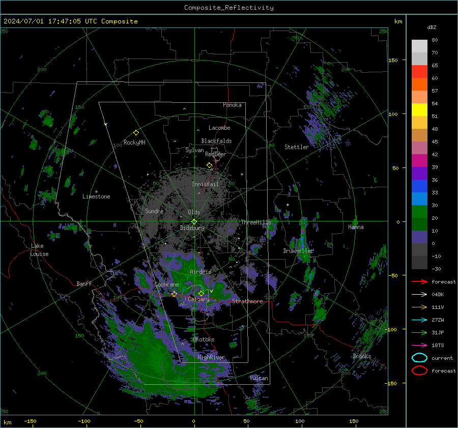Click the Banff label
Screen dimensions: 458x428
tap(84, 283)
